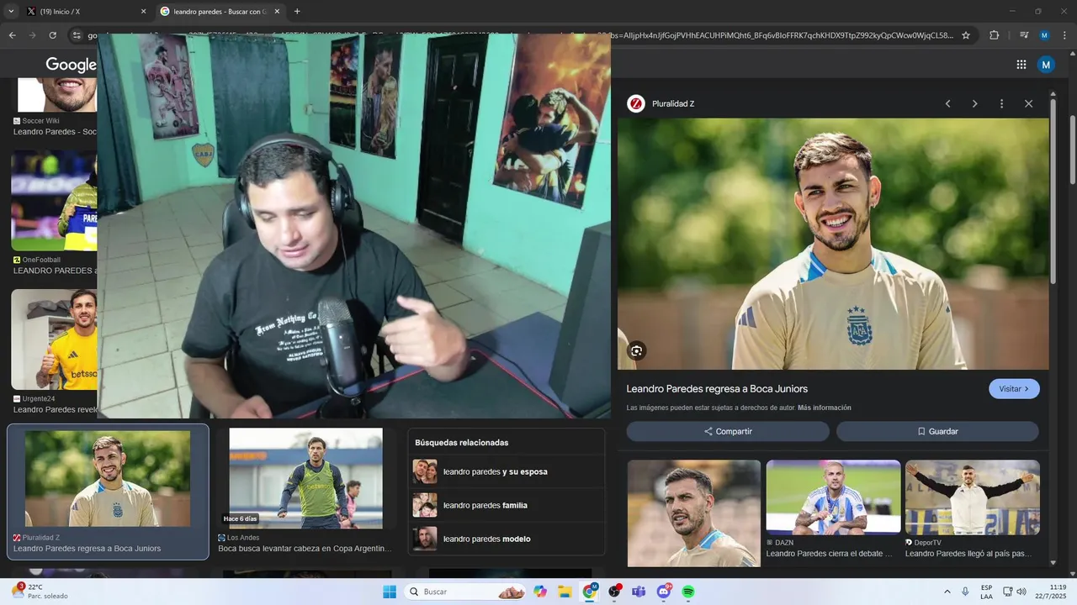Bookmark this page with the star icon

pyautogui.click(x=966, y=35)
